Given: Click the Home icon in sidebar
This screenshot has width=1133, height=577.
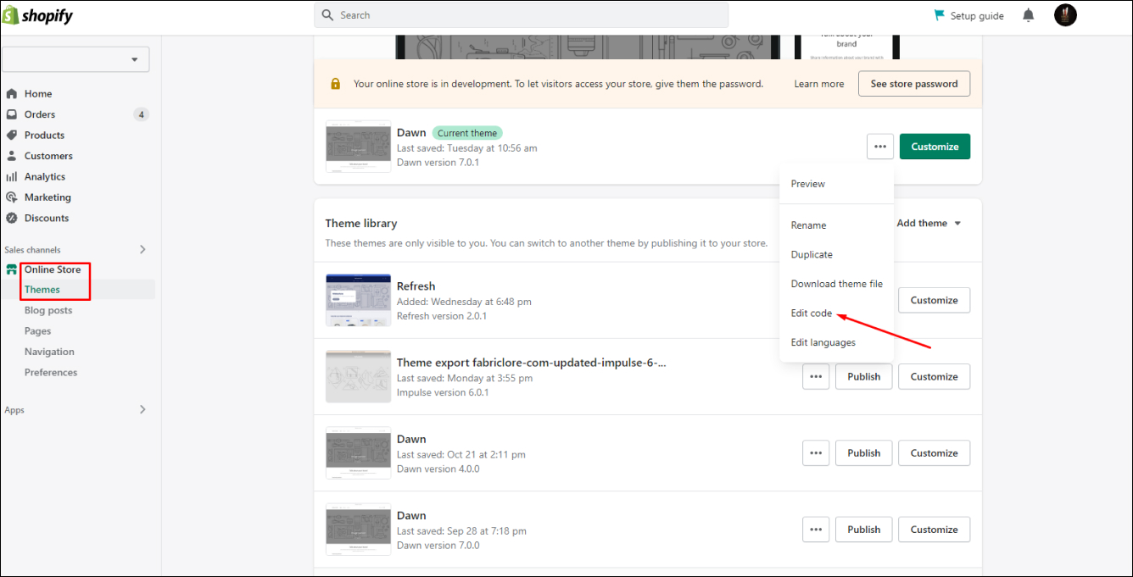Looking at the screenshot, I should pyautogui.click(x=12, y=94).
